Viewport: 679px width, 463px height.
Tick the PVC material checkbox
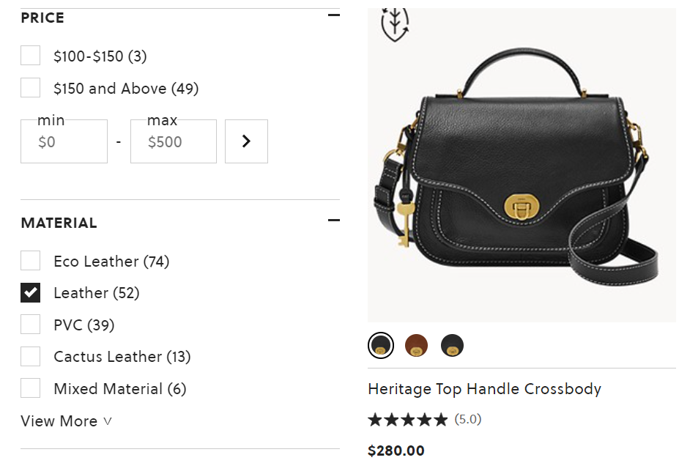[31, 325]
